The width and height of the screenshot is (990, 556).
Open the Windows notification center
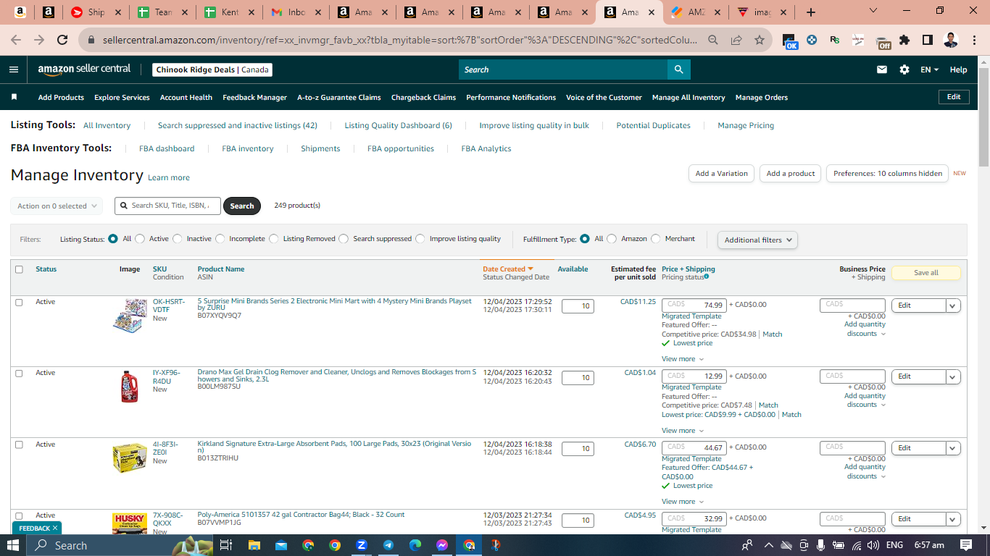(x=966, y=545)
